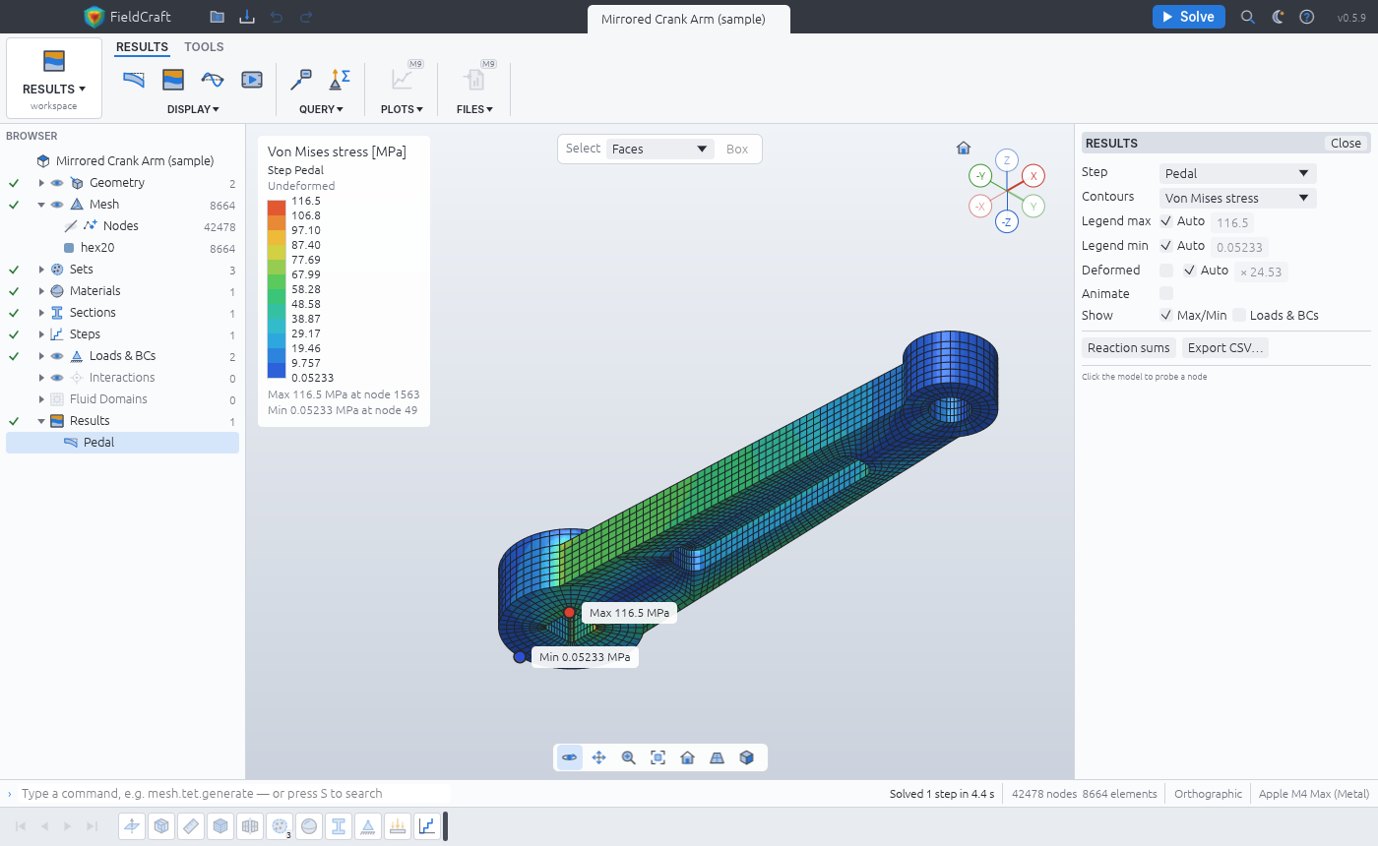Image resolution: width=1378 pixels, height=846 pixels.
Task: Click the sketch plane workflow icon
Action: [132, 826]
